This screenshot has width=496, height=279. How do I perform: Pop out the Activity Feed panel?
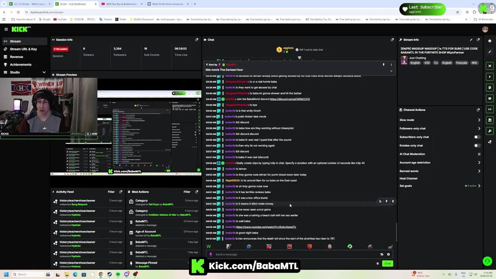point(121,192)
